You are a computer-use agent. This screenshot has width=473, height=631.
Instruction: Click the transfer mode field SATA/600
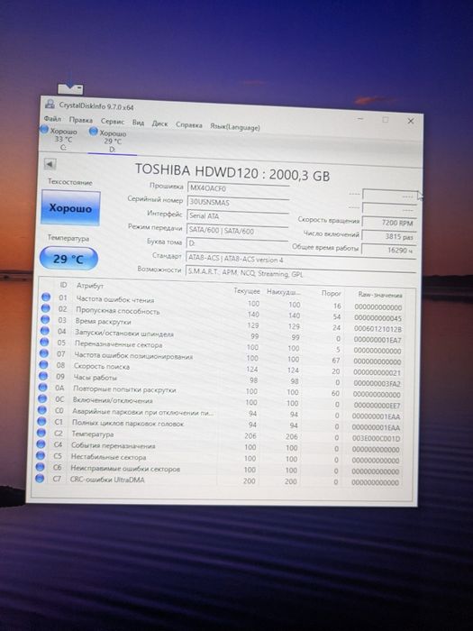pos(237,231)
